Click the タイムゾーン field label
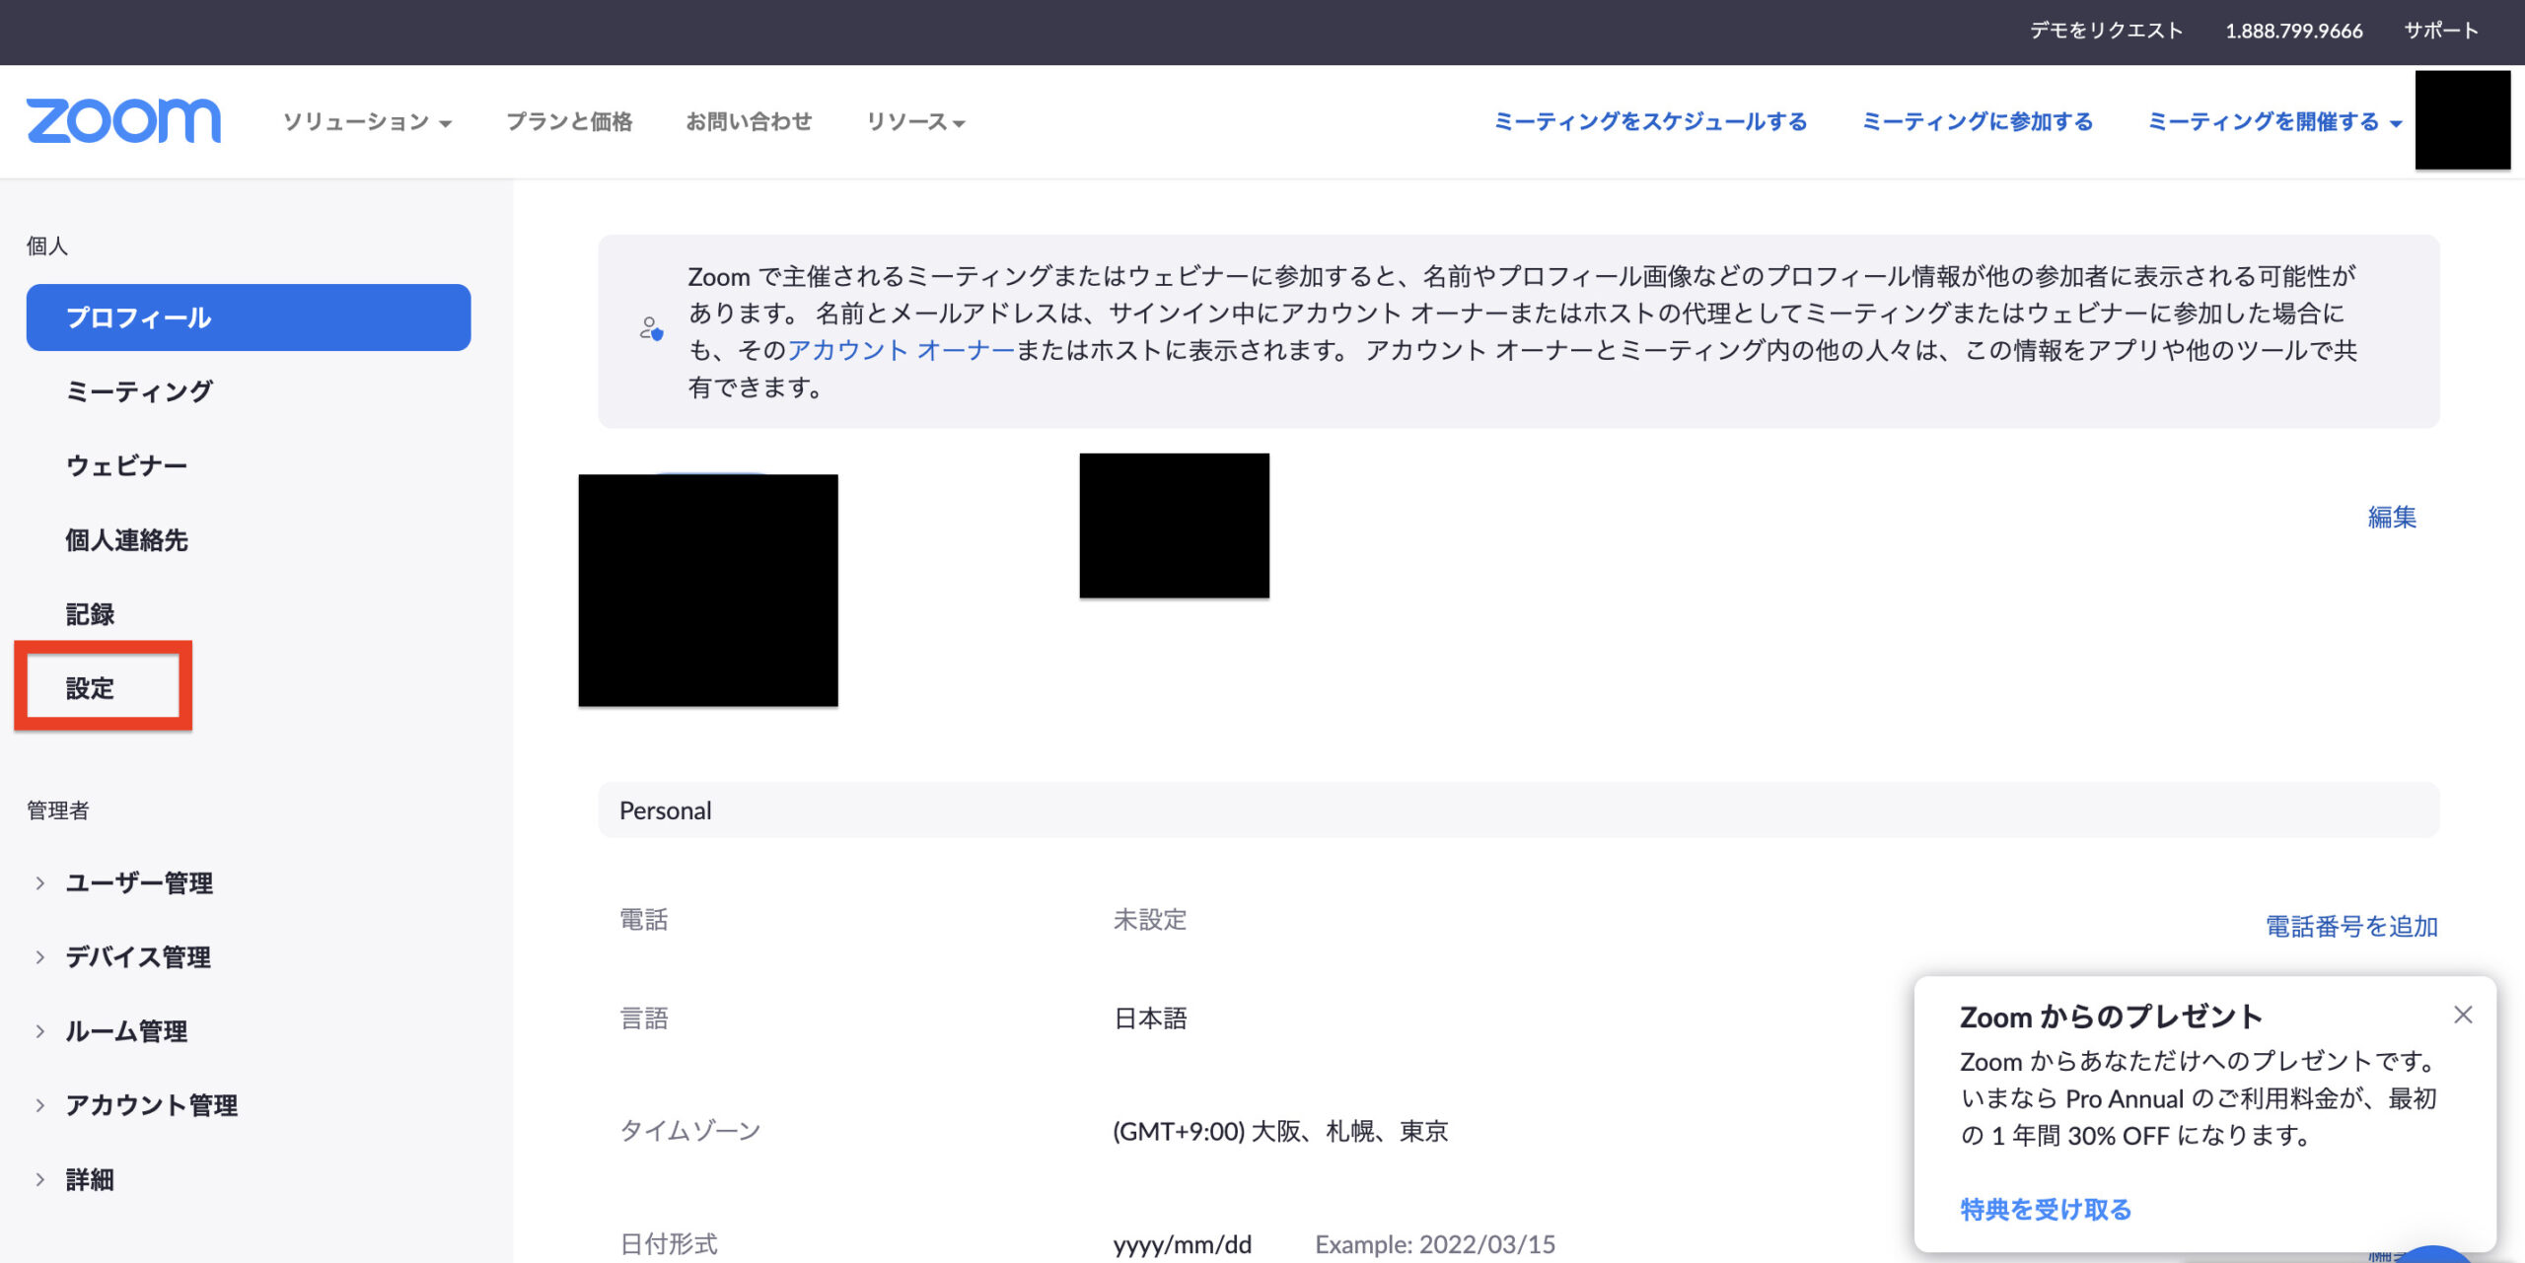The height and width of the screenshot is (1263, 2525). [x=690, y=1131]
